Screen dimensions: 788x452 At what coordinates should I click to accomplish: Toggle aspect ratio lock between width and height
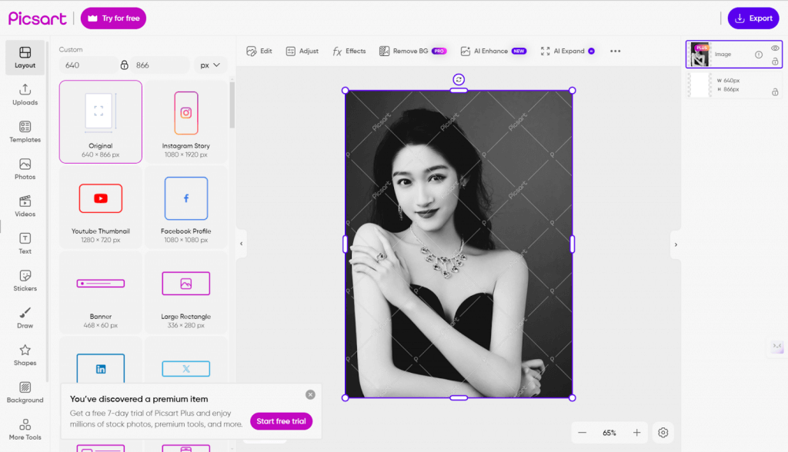[124, 65]
